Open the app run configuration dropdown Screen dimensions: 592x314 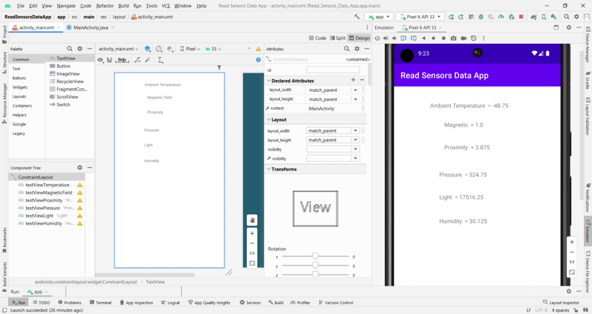coord(379,17)
